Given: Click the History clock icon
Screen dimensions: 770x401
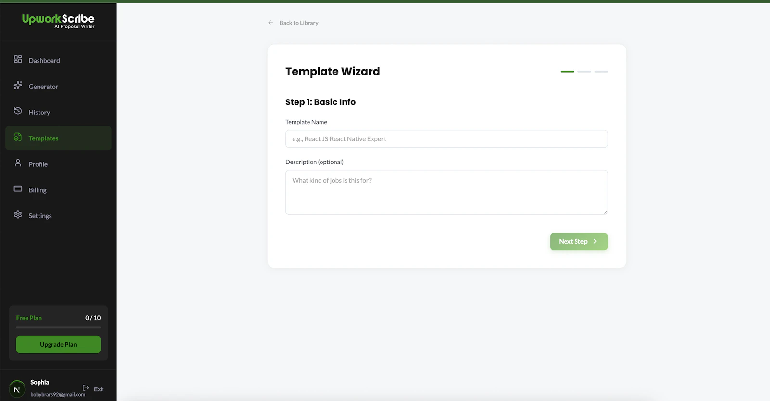Looking at the screenshot, I should coord(18,111).
